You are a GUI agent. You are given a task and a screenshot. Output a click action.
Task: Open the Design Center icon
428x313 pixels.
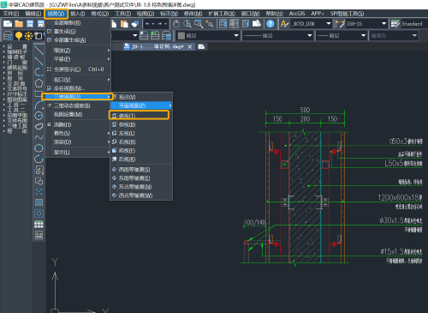click(x=234, y=24)
